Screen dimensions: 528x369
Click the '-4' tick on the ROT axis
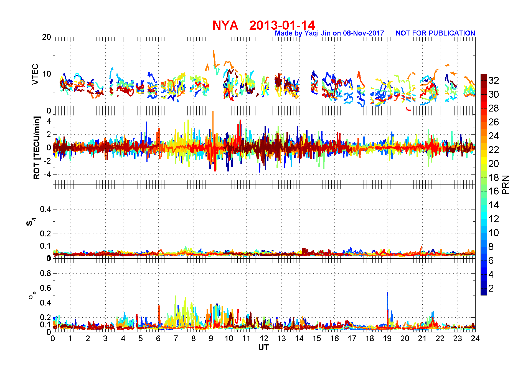pyautogui.click(x=47, y=175)
